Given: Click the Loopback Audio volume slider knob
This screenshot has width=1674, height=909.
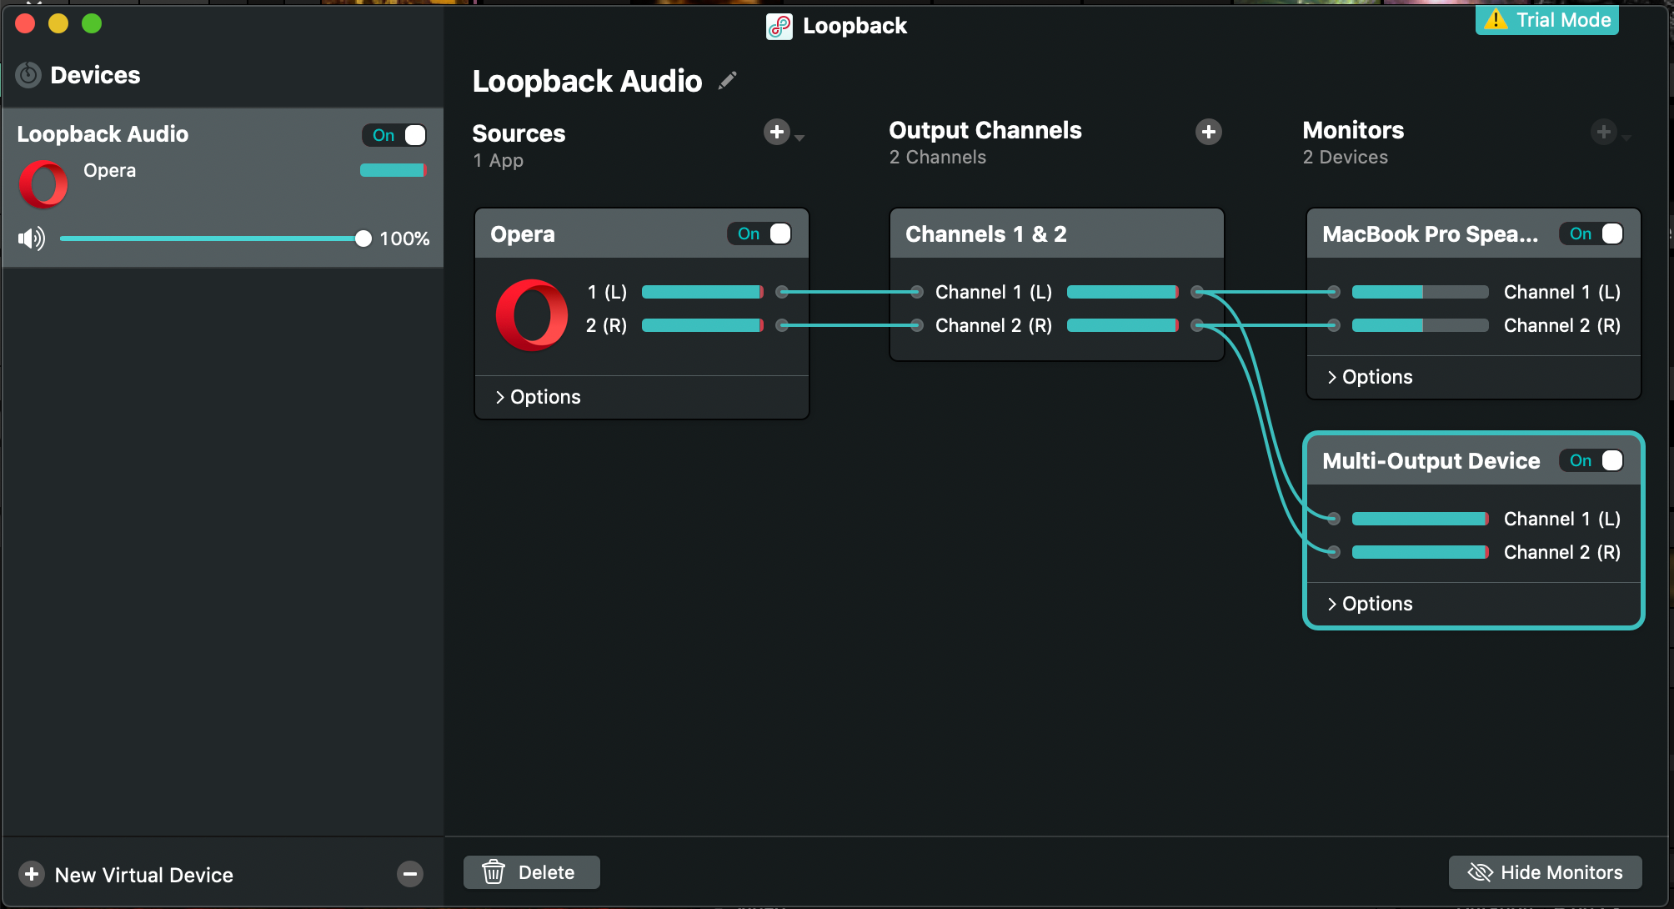Looking at the screenshot, I should (x=363, y=239).
